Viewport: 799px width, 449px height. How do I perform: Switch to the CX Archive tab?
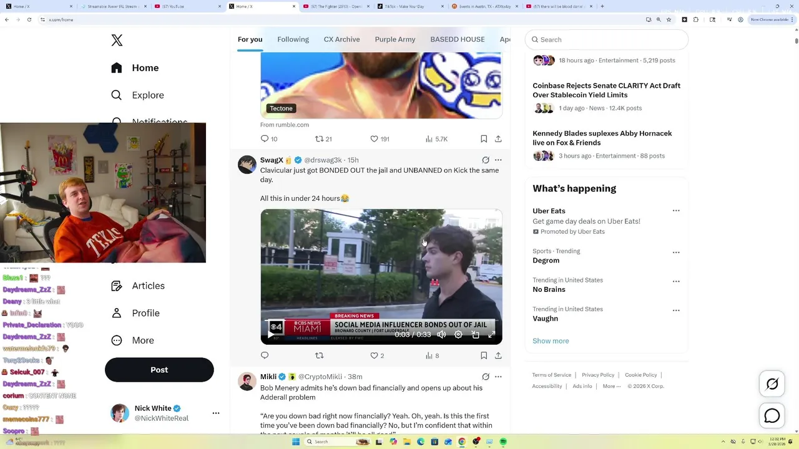pos(341,39)
